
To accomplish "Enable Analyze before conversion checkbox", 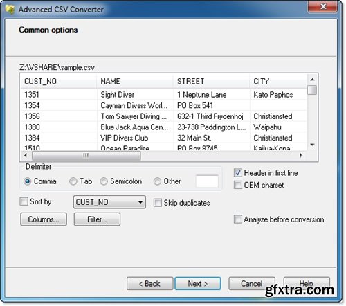I will (238, 219).
